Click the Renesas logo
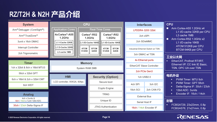This screenshot has height=122, width=217. (193, 117)
